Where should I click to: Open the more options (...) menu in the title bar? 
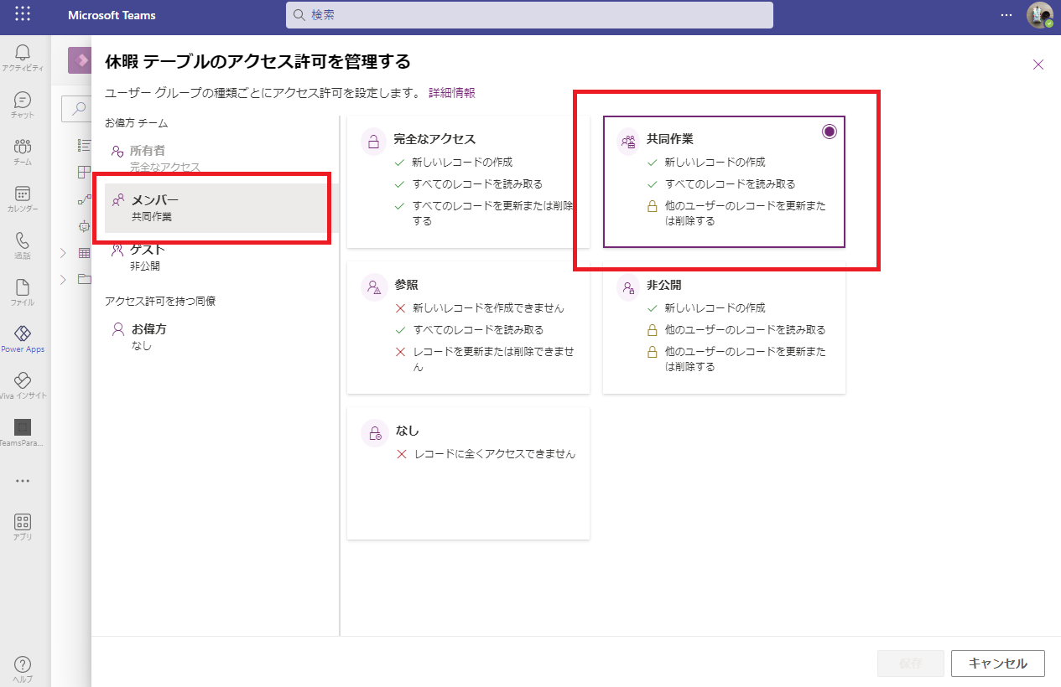[x=1006, y=14]
